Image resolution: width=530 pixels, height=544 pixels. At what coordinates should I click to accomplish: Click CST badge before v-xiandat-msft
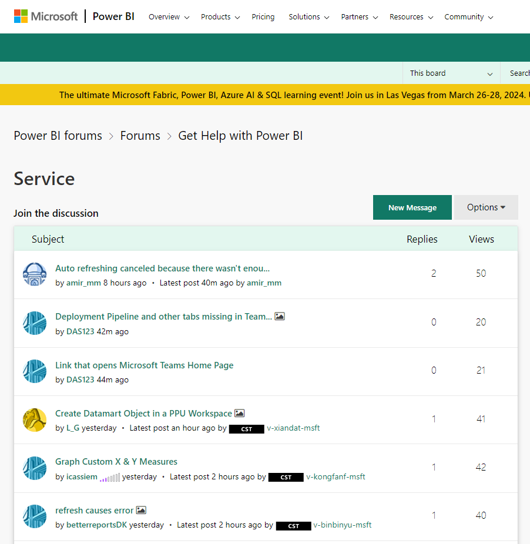(x=247, y=429)
